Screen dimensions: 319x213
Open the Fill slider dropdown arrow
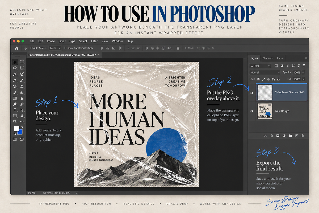click(303, 79)
